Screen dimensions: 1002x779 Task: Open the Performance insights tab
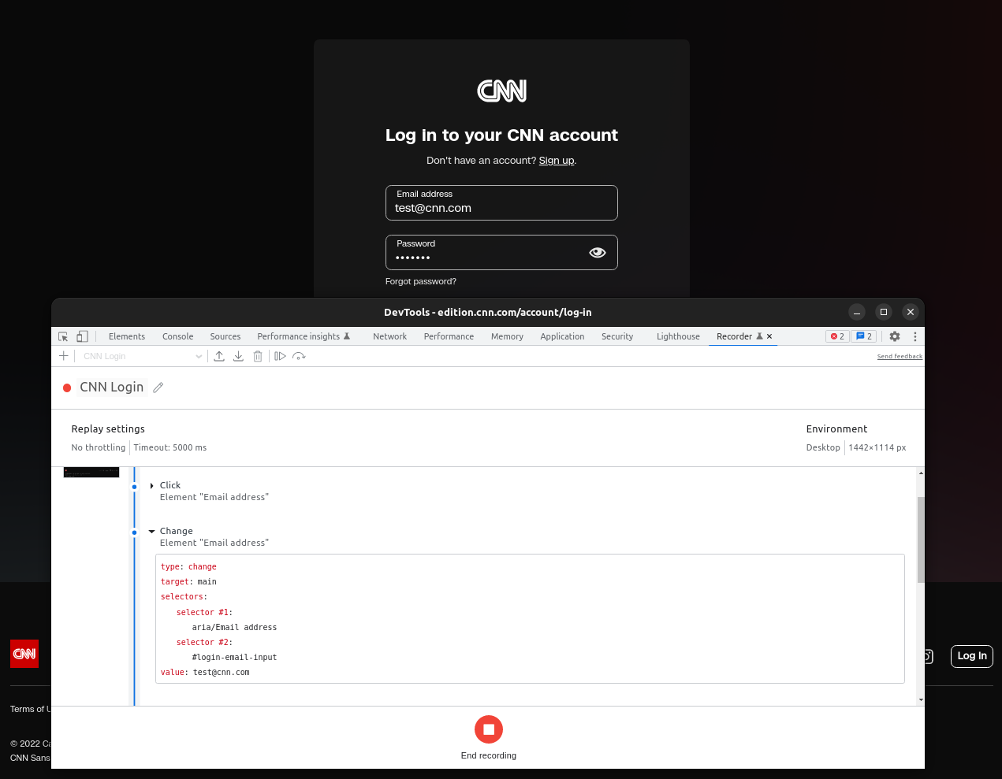pos(304,336)
